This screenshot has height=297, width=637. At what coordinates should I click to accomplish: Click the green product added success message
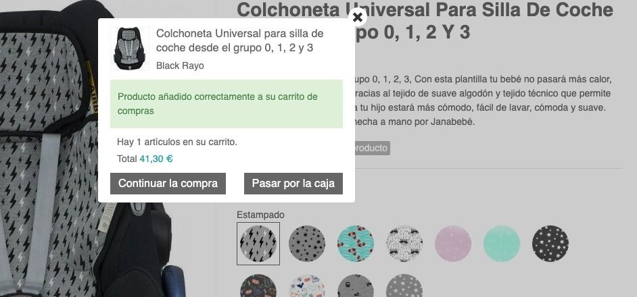point(227,104)
